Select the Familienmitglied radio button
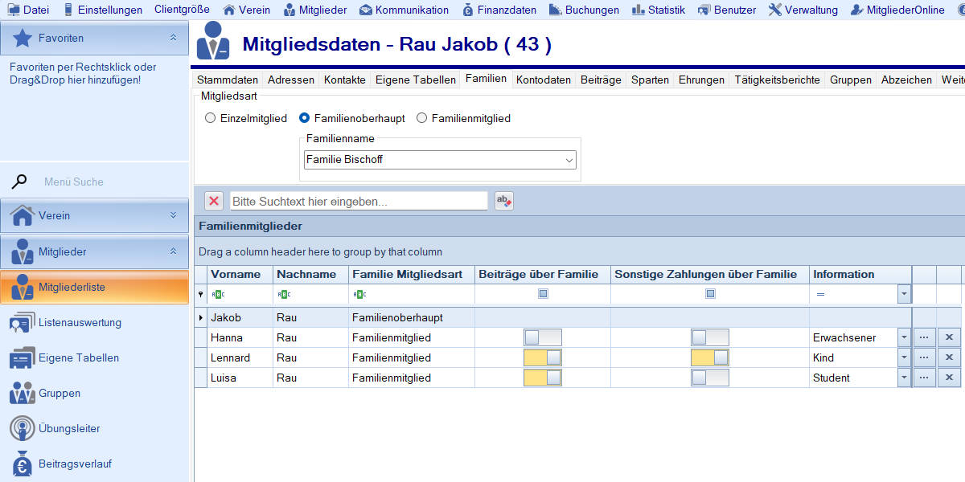The image size is (965, 482). tap(421, 118)
